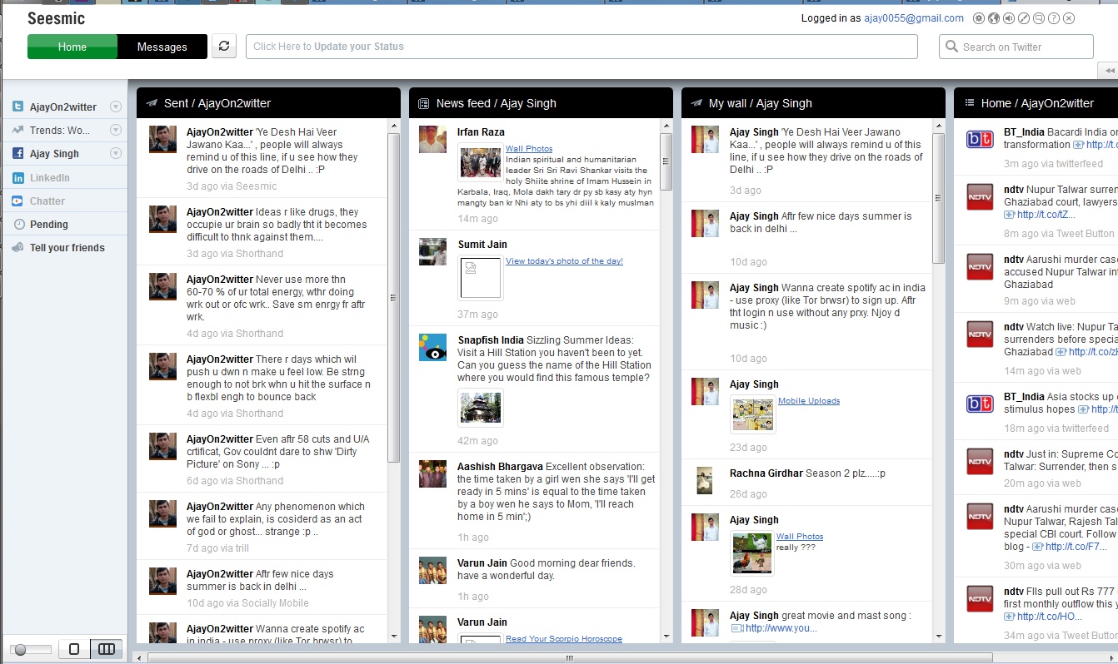Open the Irfan Raza wall photo thumbnail
Viewport: 1118px width, 664px height.
click(480, 161)
